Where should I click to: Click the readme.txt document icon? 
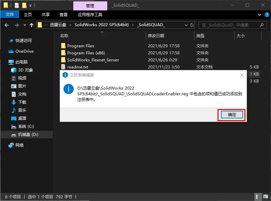(x=63, y=67)
